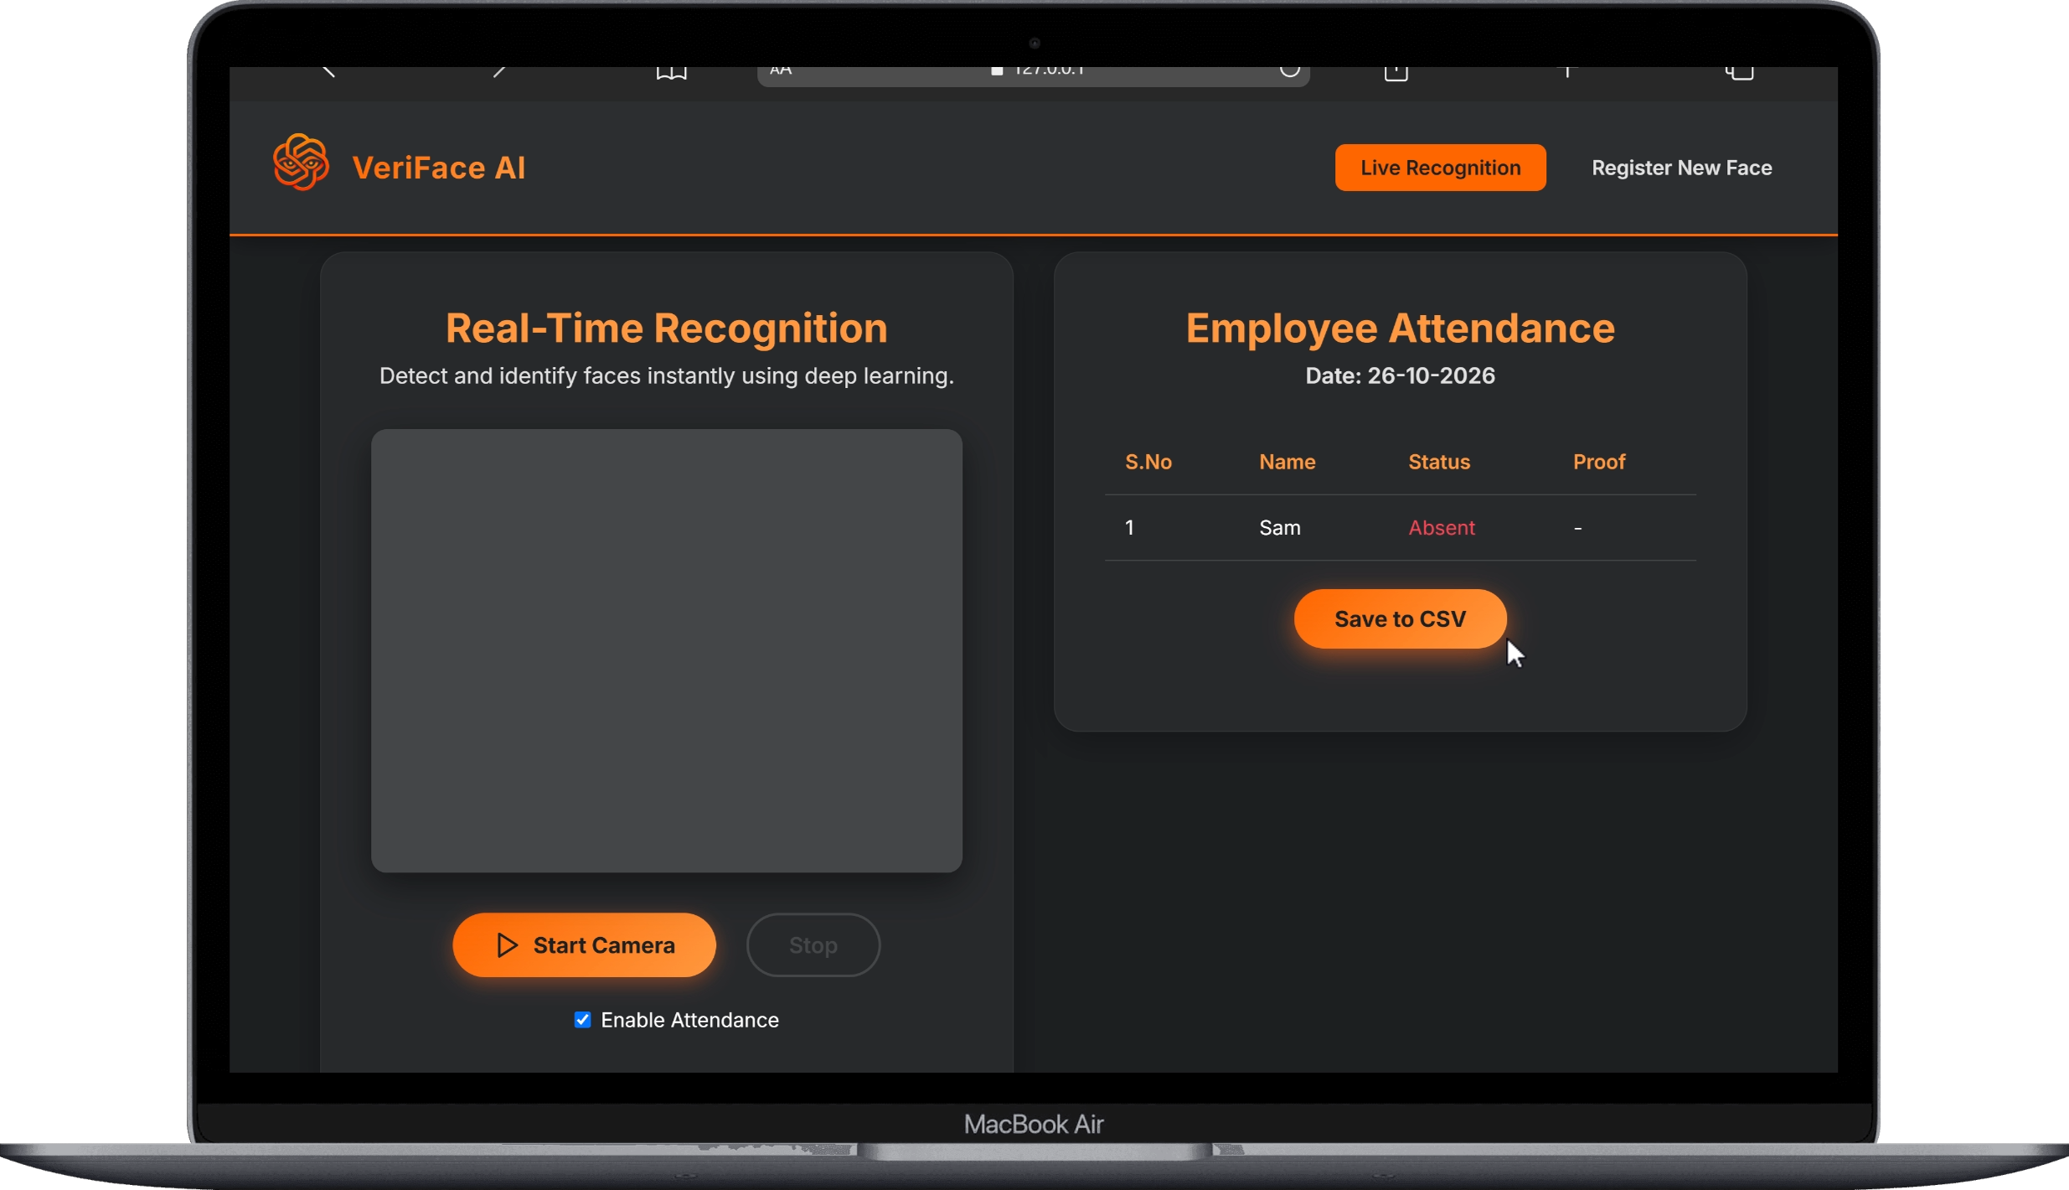Viewport: 2069px width, 1190px height.
Task: Open the browser bookmarks icon
Action: click(x=671, y=73)
